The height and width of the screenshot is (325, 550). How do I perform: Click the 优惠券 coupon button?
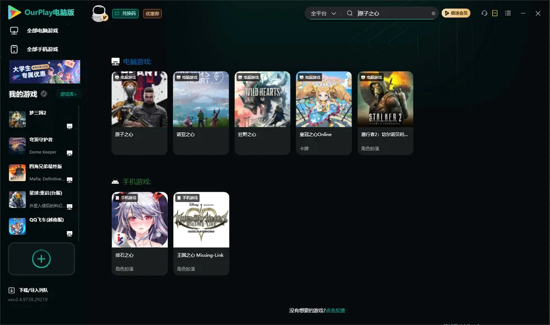point(152,14)
